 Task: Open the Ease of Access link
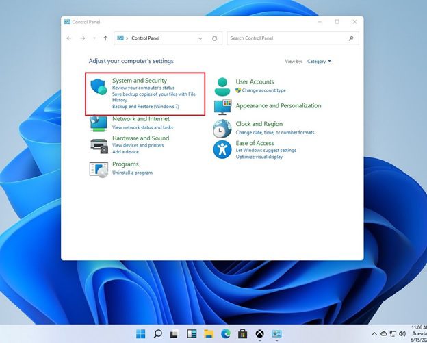(255, 143)
